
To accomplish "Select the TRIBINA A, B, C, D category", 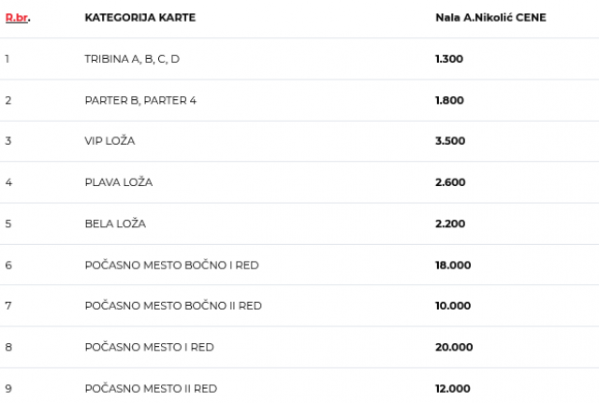I will tap(132, 59).
